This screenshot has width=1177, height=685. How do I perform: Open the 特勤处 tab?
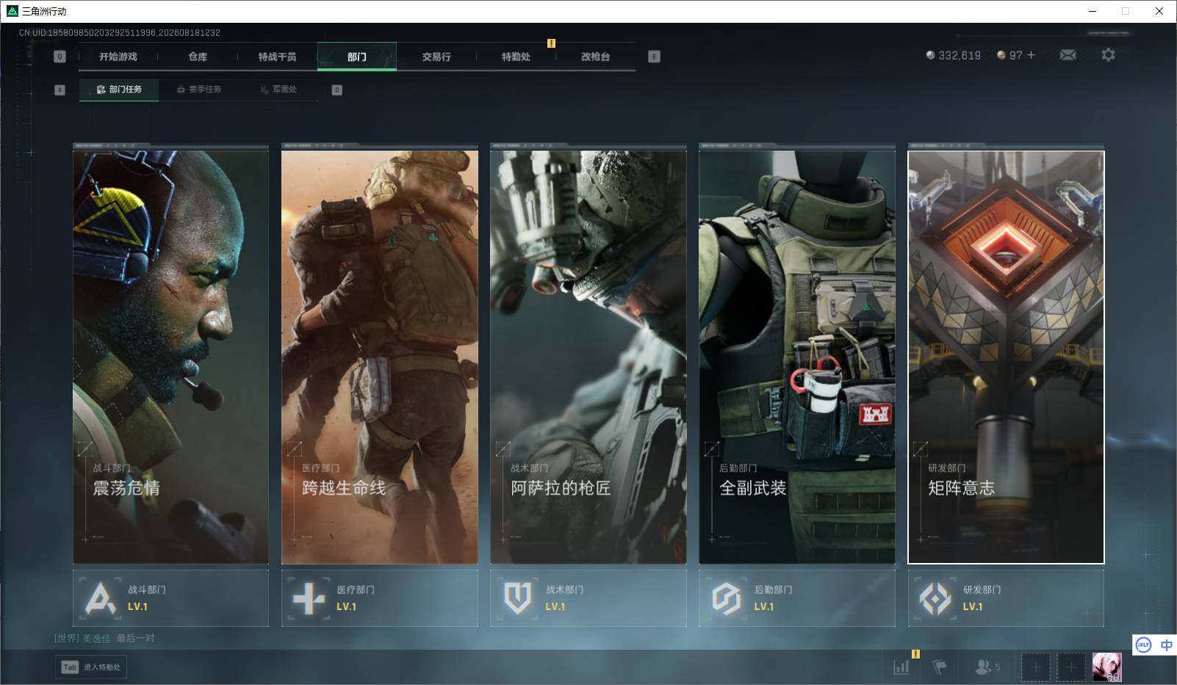tap(516, 57)
